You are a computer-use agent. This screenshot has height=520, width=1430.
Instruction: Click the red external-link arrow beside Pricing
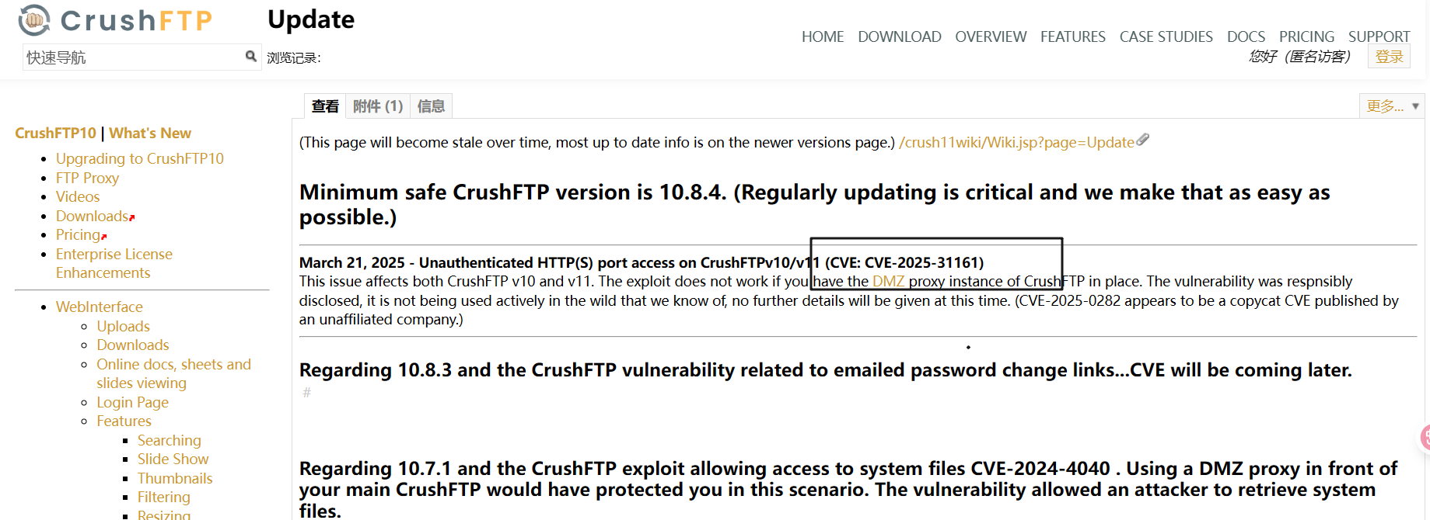coord(104,237)
